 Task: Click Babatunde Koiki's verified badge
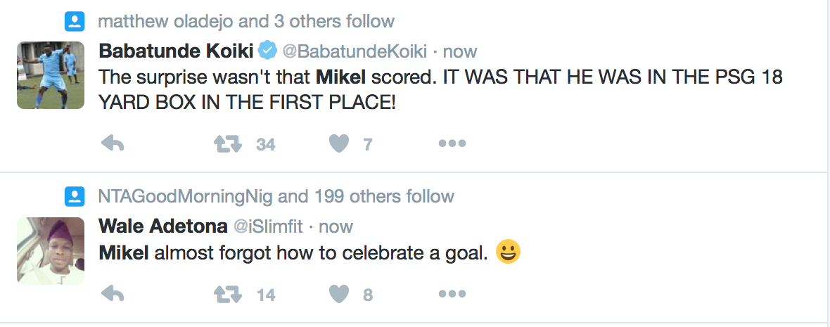point(267,51)
